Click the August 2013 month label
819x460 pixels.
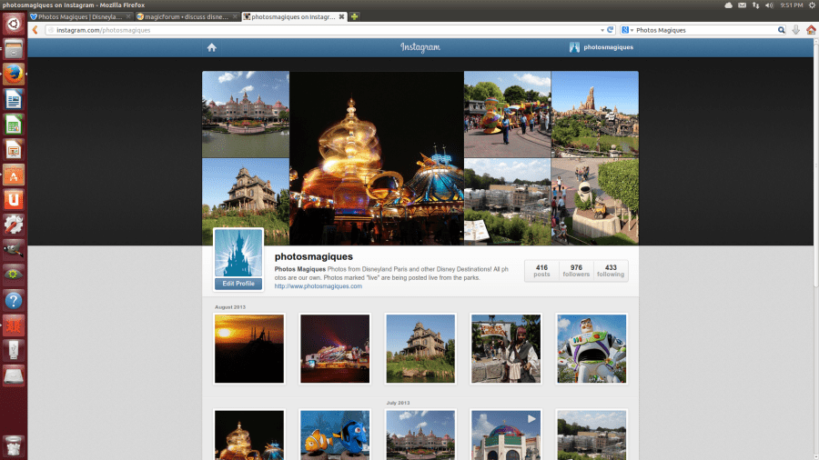(230, 307)
